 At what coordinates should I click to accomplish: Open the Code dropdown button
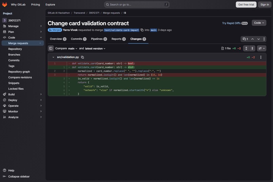coord(259,23)
